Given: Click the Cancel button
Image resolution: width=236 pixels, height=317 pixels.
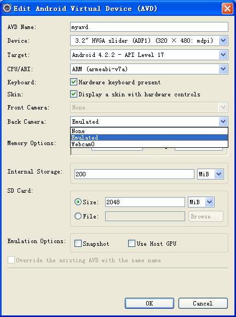Looking at the screenshot, I should [x=203, y=303].
